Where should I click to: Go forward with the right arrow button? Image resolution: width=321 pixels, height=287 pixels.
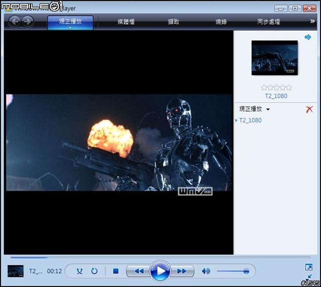point(28,21)
